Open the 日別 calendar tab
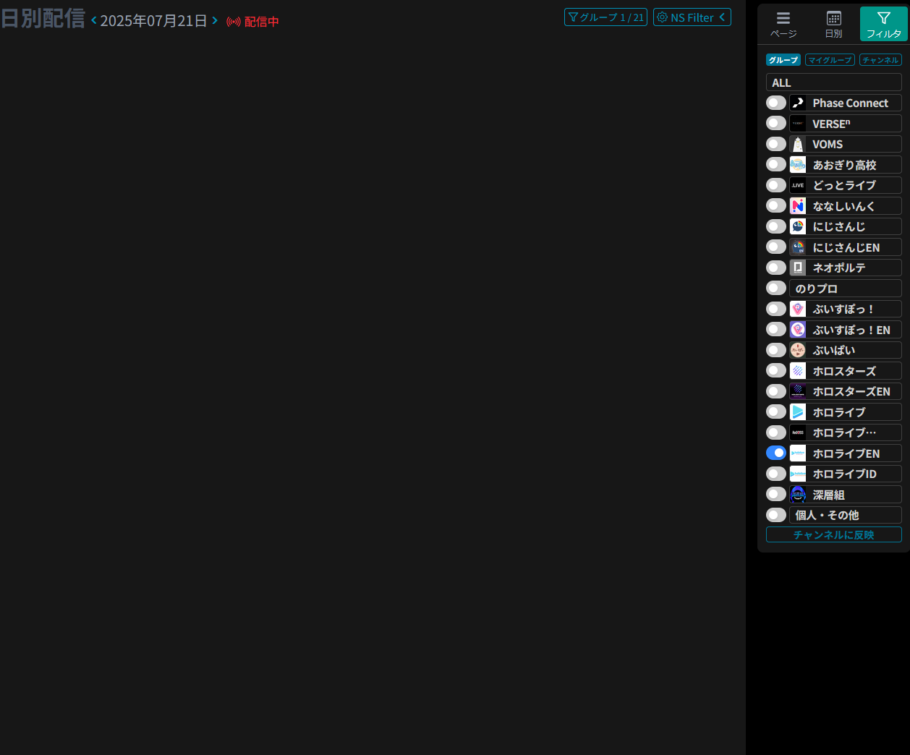Screen dimensions: 910x755 click(x=833, y=24)
